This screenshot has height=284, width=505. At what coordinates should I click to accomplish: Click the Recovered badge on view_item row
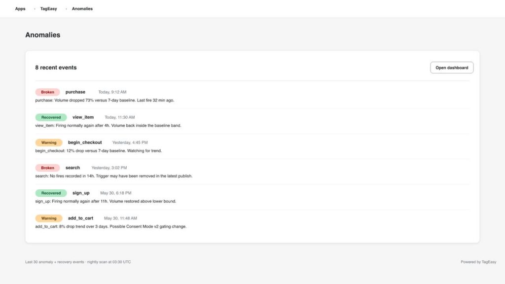[51, 117]
